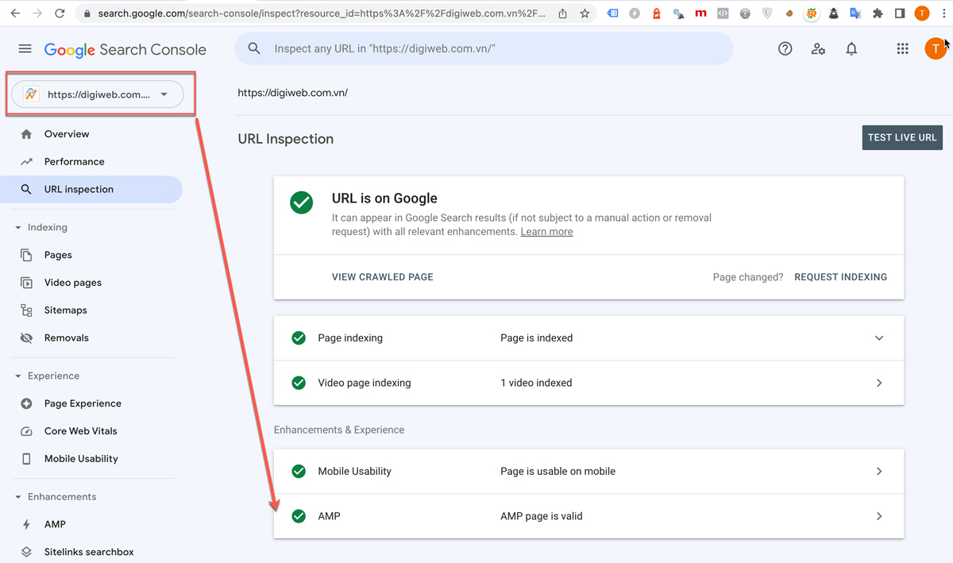Collapse the Indexing section

pos(18,228)
